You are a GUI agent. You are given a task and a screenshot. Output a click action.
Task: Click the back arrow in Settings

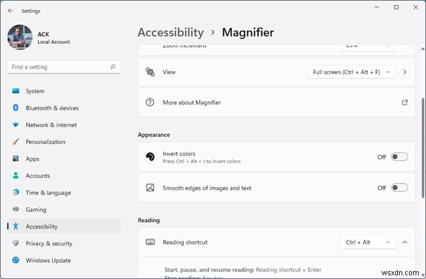(x=10, y=10)
